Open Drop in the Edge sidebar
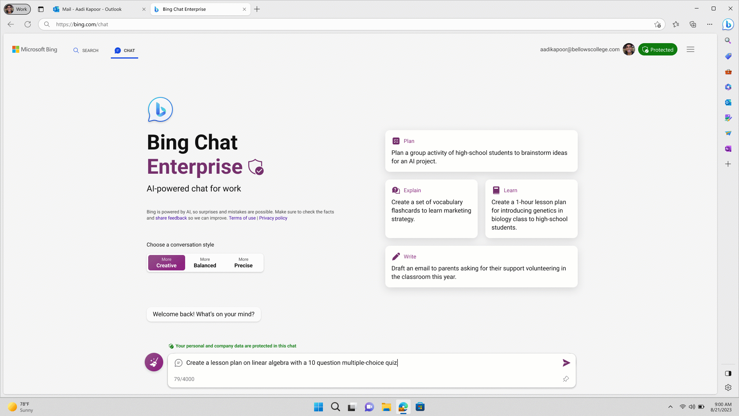This screenshot has height=416, width=739. click(x=728, y=133)
